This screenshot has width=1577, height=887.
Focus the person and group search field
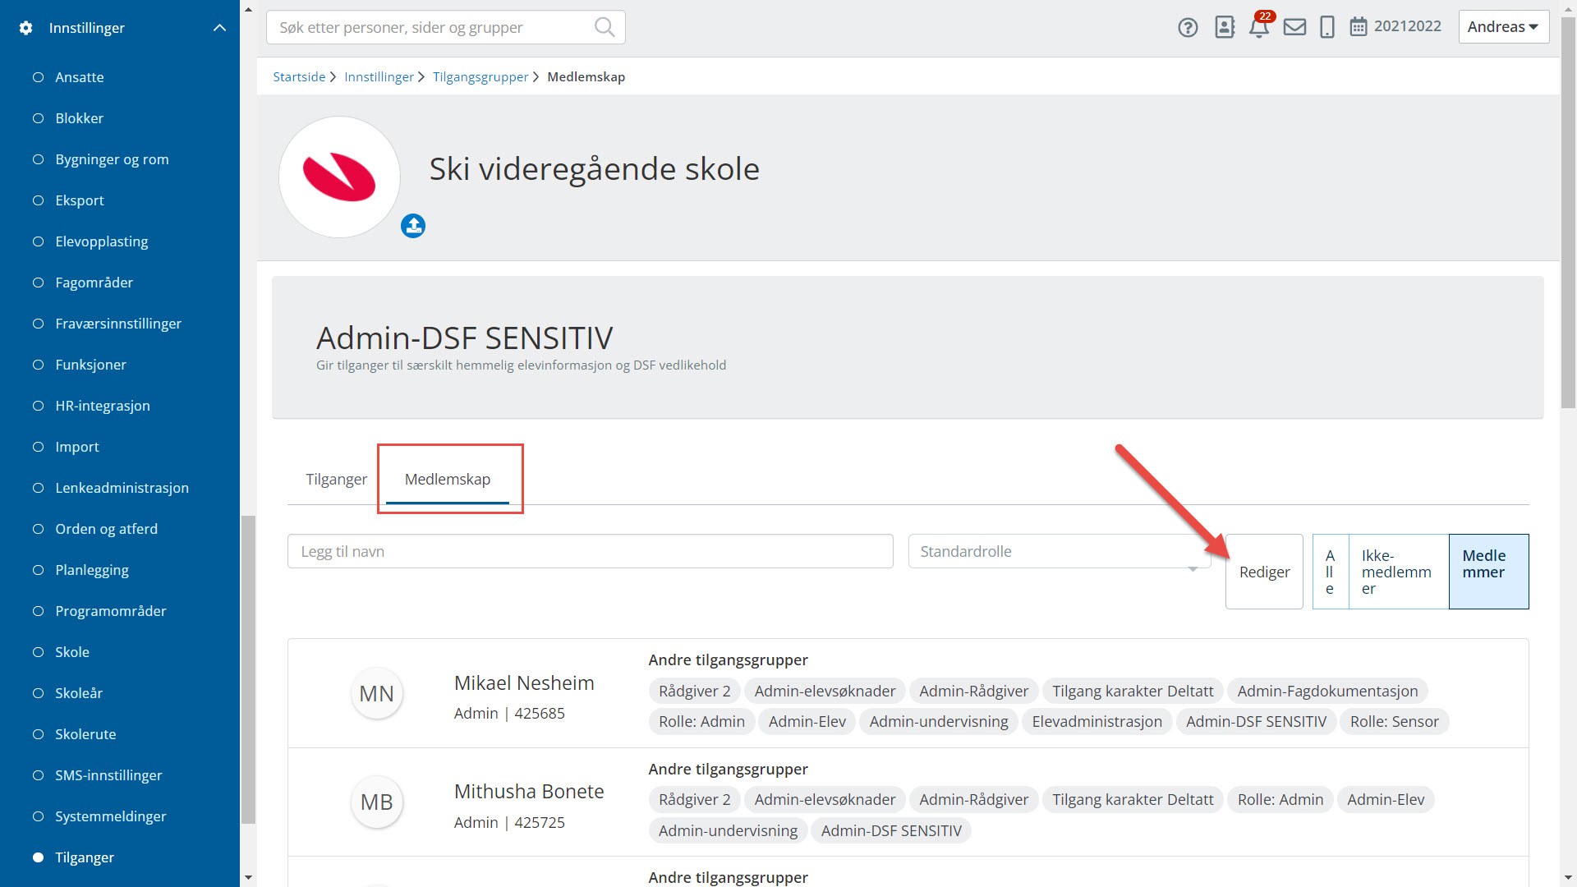pos(446,27)
